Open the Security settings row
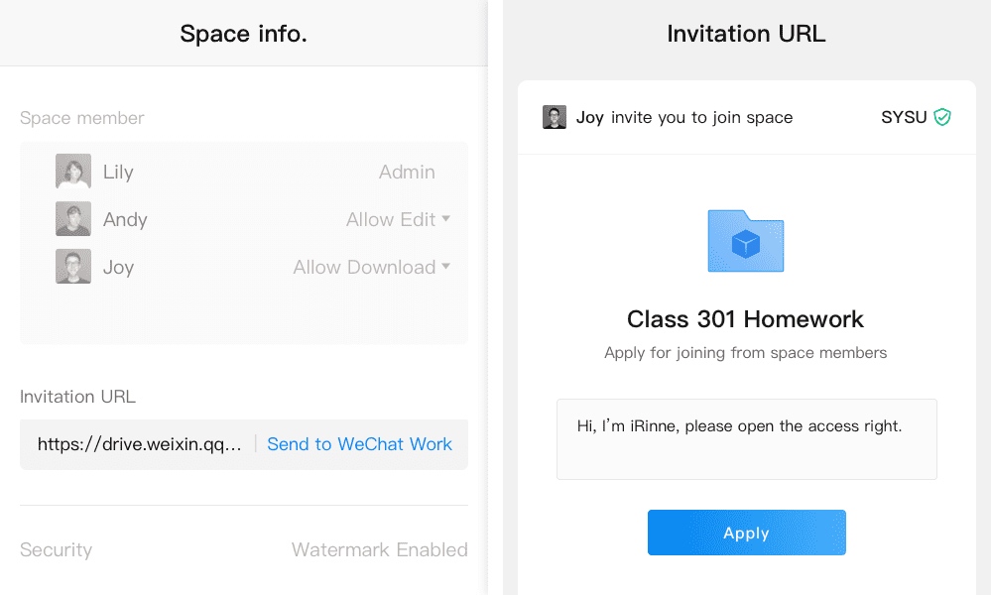991x595 pixels. click(244, 549)
